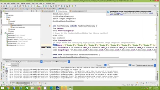Screen dimensions: 160x90
Task: Navigate back with blue left arrow
Action: pos(29,6)
